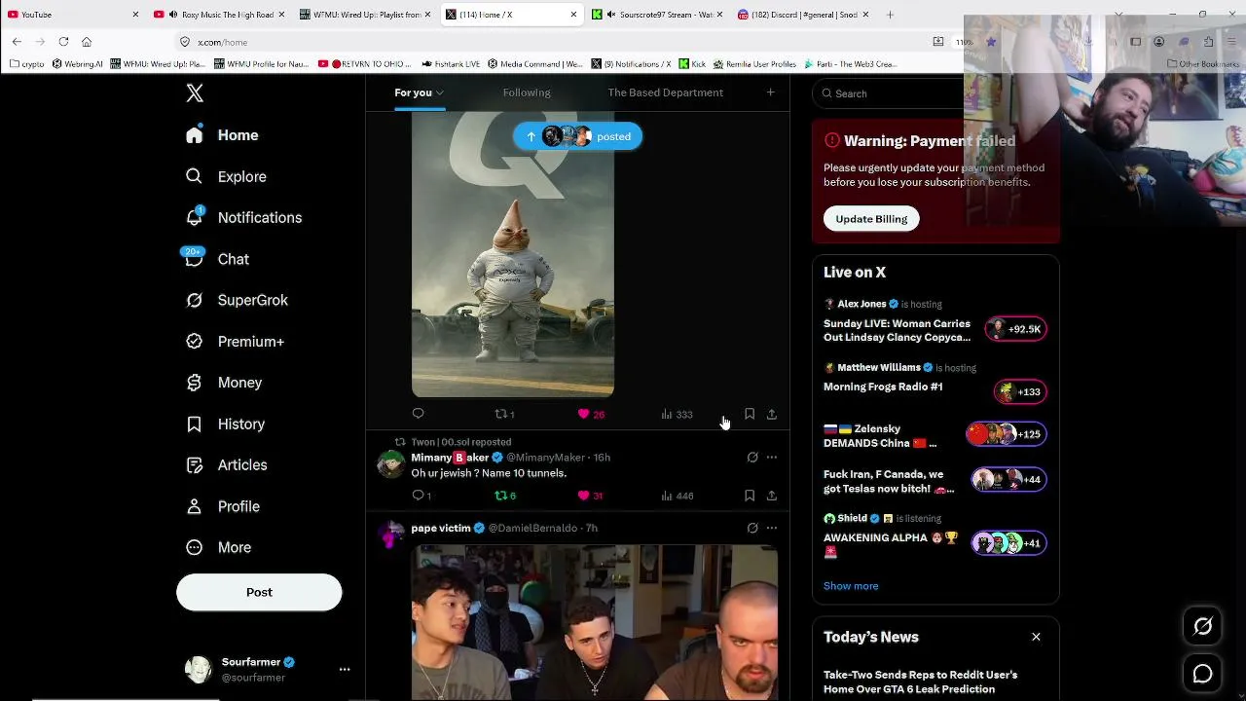This screenshot has height=701, width=1246.
Task: Click Show more under Live on X
Action: pos(851,586)
